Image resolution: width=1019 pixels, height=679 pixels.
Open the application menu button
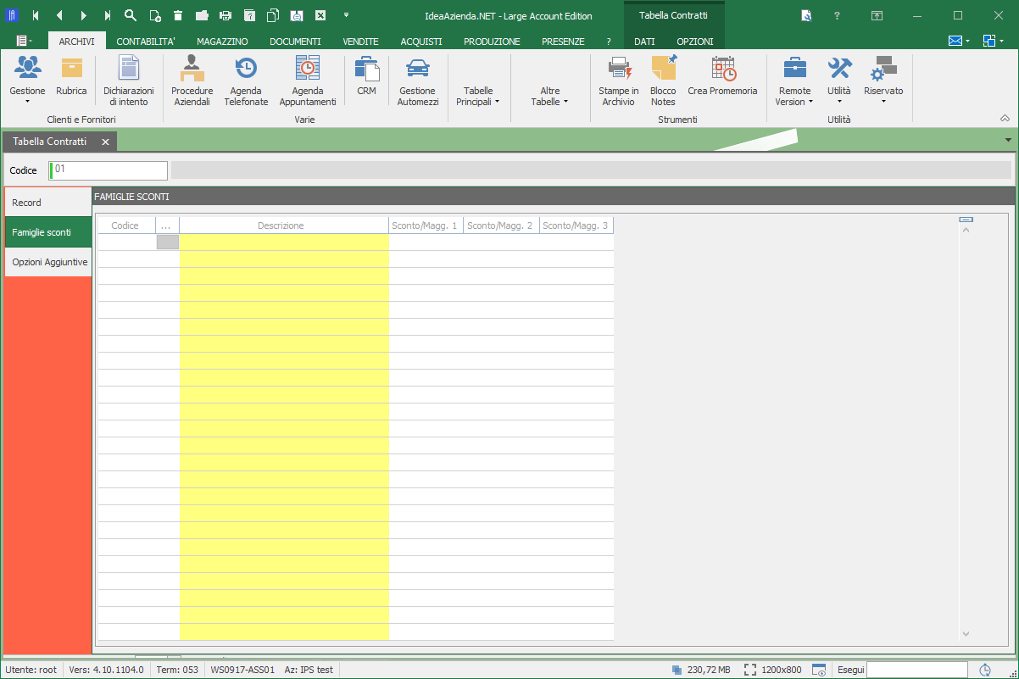tap(24, 41)
